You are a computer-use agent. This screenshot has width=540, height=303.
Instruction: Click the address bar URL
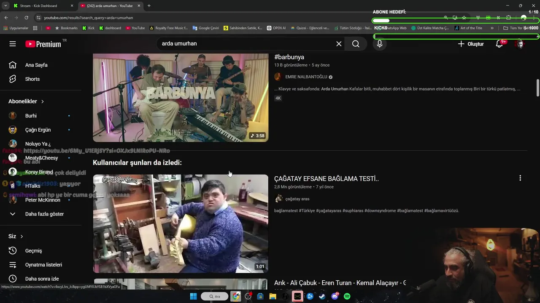point(88,18)
